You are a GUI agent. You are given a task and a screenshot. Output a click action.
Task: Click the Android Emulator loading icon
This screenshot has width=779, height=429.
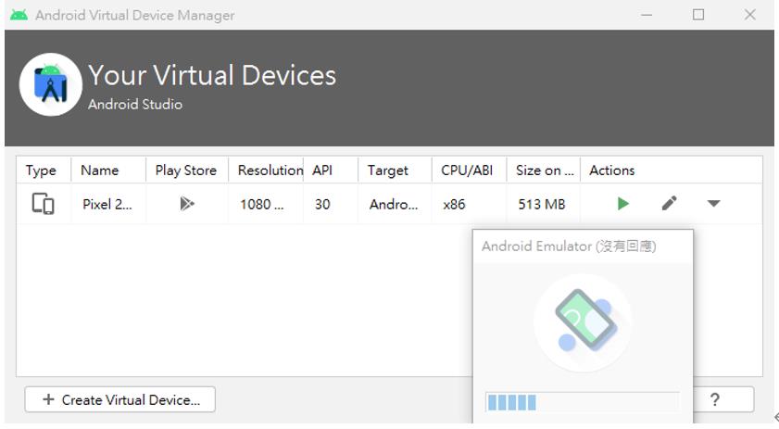tap(583, 323)
